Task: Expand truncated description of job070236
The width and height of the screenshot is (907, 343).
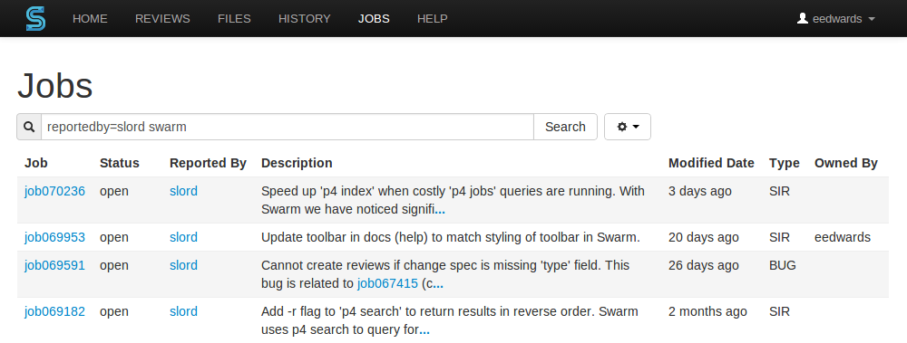Action: click(x=440, y=210)
